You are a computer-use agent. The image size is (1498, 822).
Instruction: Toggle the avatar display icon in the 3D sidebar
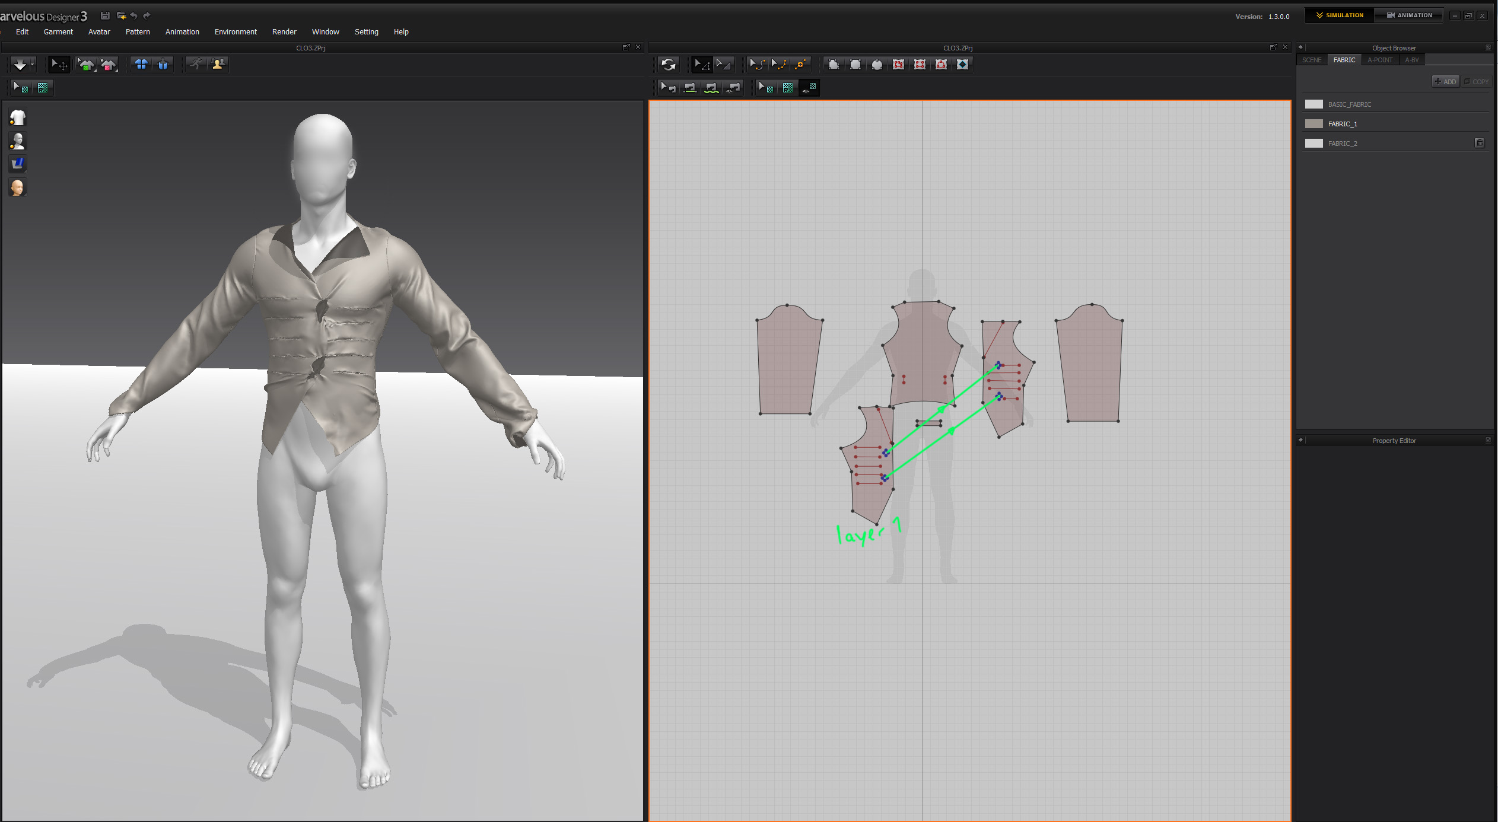(18, 141)
